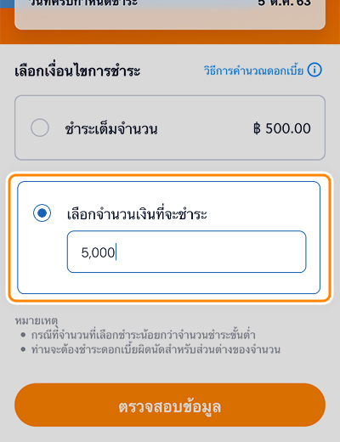Click the due date card at top
340x442 pixels.
[x=170, y=14]
